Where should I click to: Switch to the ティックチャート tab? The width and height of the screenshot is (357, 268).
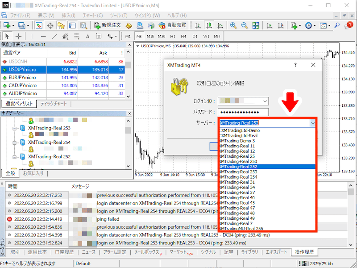[54, 104]
